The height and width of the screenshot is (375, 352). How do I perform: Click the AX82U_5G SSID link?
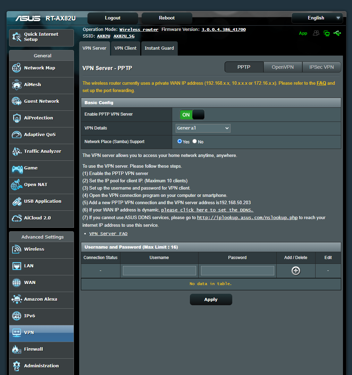coord(124,36)
